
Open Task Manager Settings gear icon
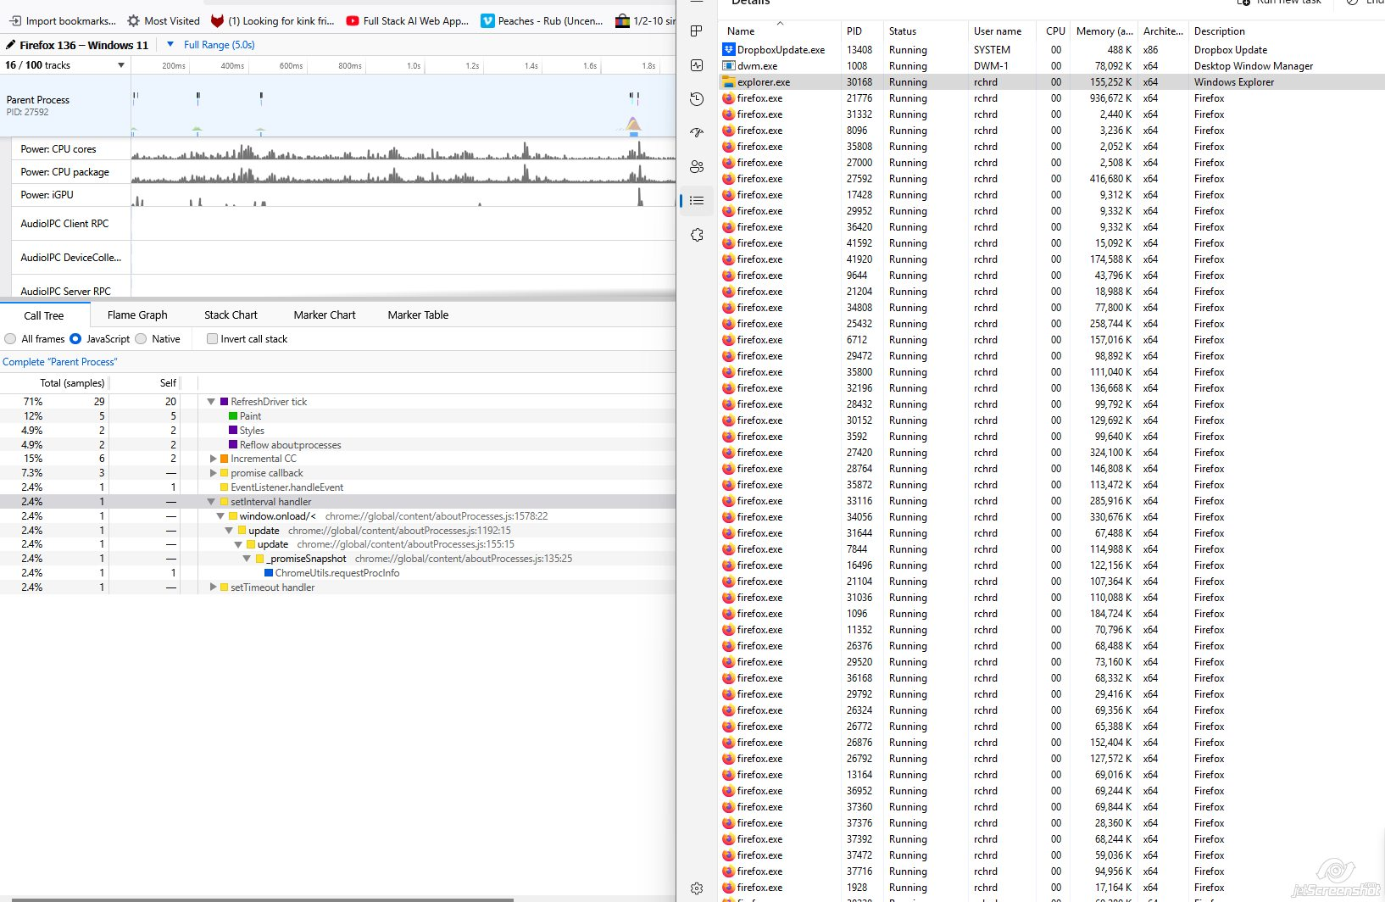[x=697, y=888]
